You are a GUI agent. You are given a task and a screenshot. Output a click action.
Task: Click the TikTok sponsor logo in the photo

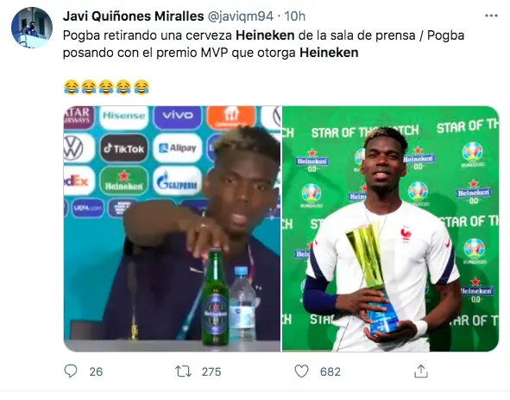click(123, 149)
